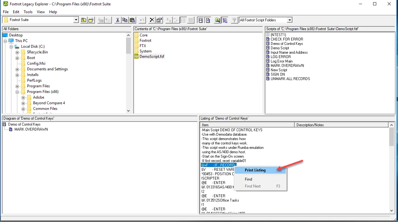Select the PerfLogs folder
The height and width of the screenshot is (222, 398).
(x=34, y=80)
